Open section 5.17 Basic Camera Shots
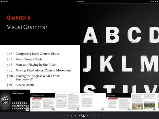This screenshot has width=159, height=119. (25, 59)
